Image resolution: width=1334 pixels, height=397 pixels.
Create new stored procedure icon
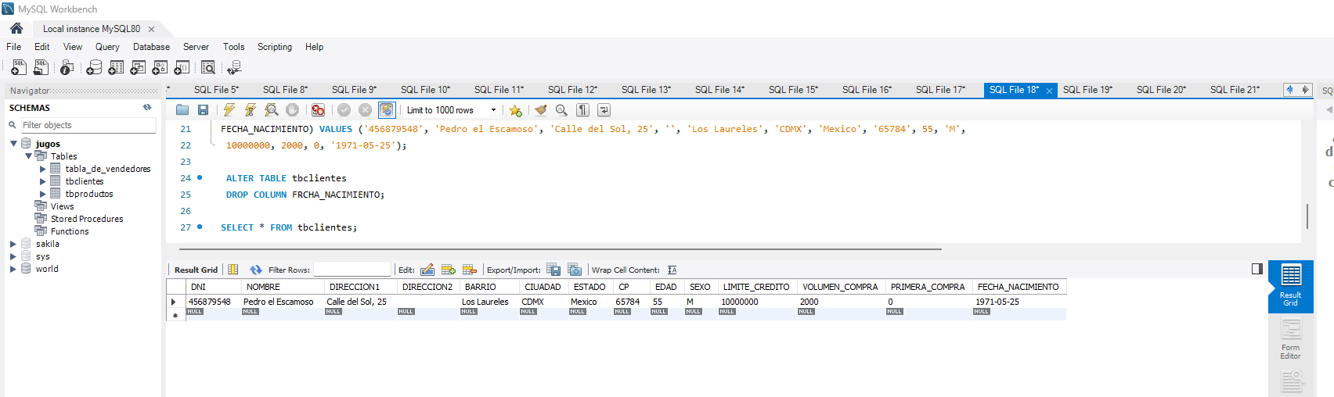pos(160,68)
